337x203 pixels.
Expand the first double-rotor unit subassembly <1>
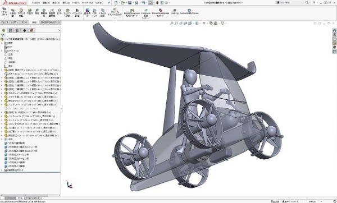click(2, 78)
